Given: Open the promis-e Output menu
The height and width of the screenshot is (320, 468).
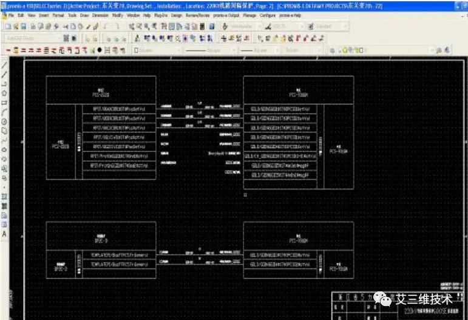Looking at the screenshot, I should coord(226,15).
